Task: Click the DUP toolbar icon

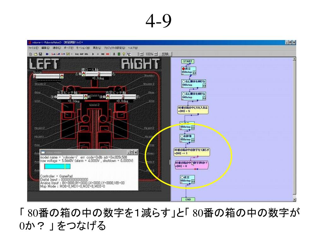Action: [82, 54]
